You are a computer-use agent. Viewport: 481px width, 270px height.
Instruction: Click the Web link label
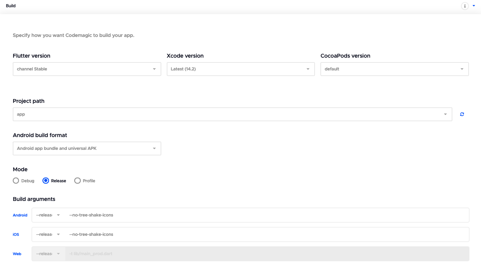coord(17,254)
